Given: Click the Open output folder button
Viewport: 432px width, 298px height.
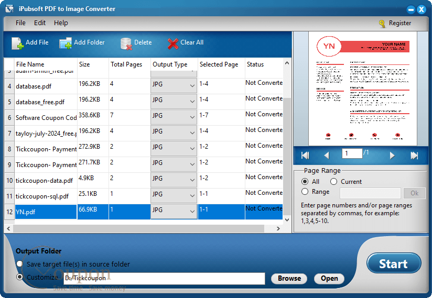Looking at the screenshot, I should point(329,279).
